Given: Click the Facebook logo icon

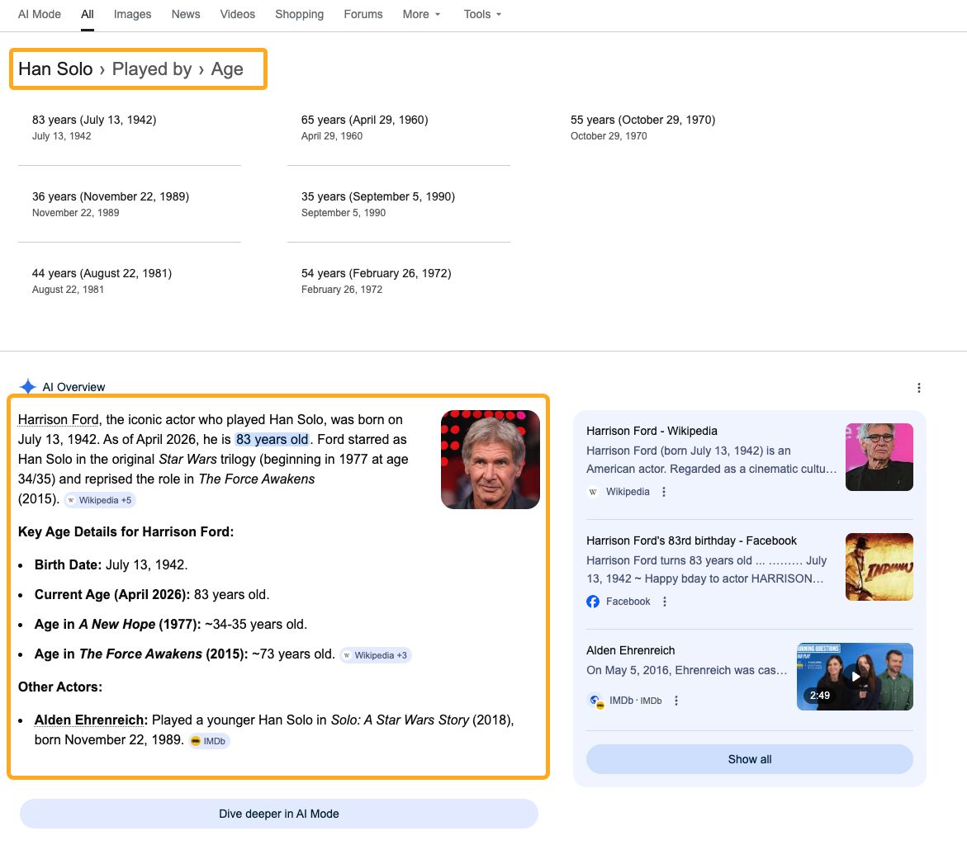Looking at the screenshot, I should coord(593,602).
